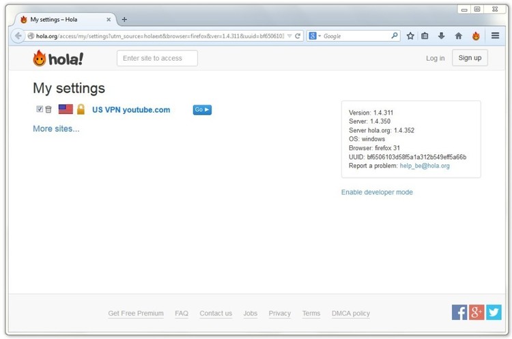Go back with the back arrow
Image resolution: width=512 pixels, height=339 pixels.
coord(18,36)
